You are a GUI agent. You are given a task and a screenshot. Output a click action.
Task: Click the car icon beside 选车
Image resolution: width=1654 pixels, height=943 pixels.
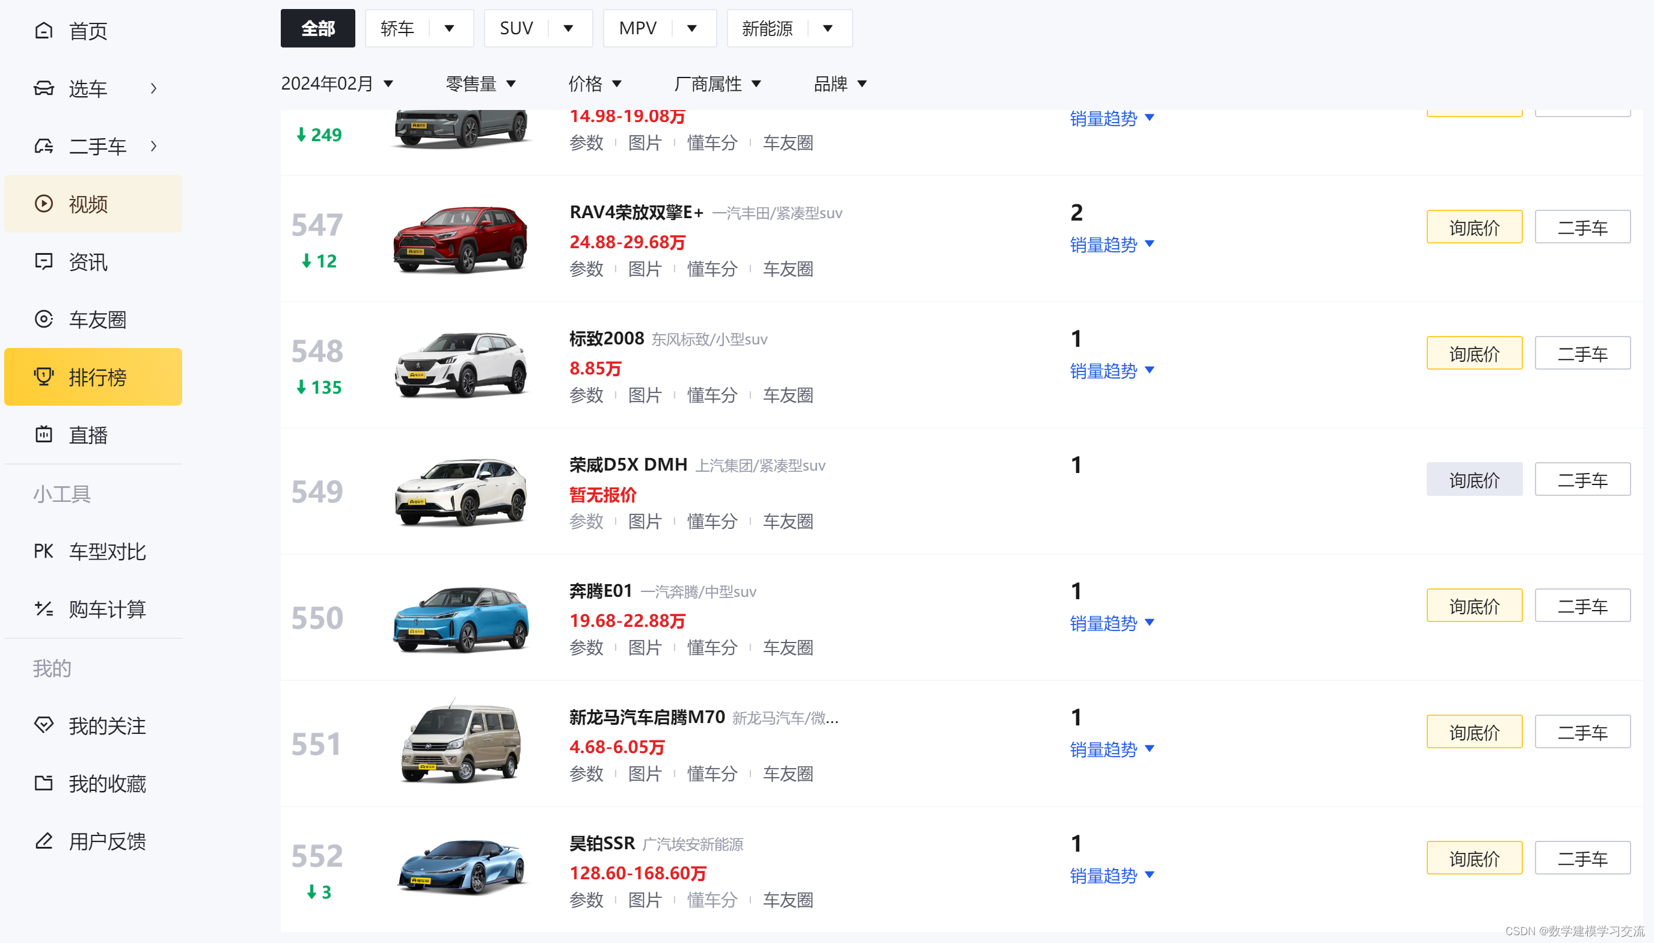[x=43, y=88]
